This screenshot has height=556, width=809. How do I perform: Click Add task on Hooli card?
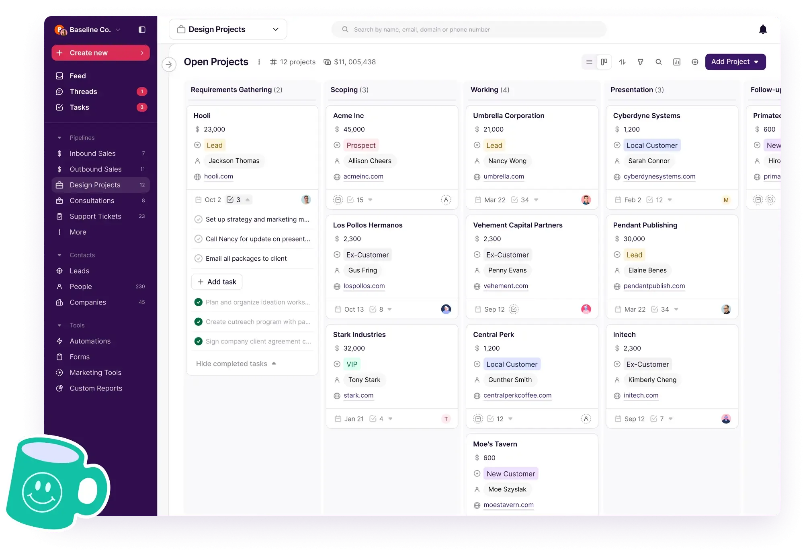(x=217, y=282)
